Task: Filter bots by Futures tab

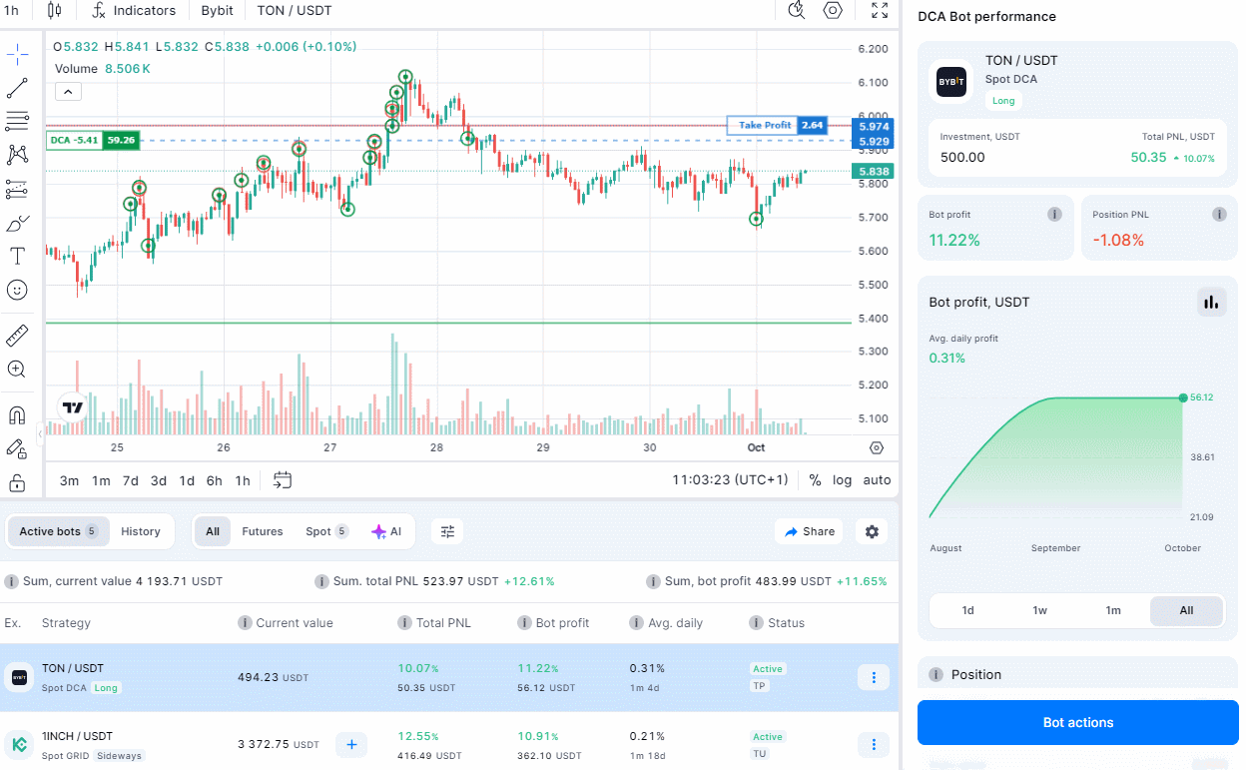Action: point(263,531)
